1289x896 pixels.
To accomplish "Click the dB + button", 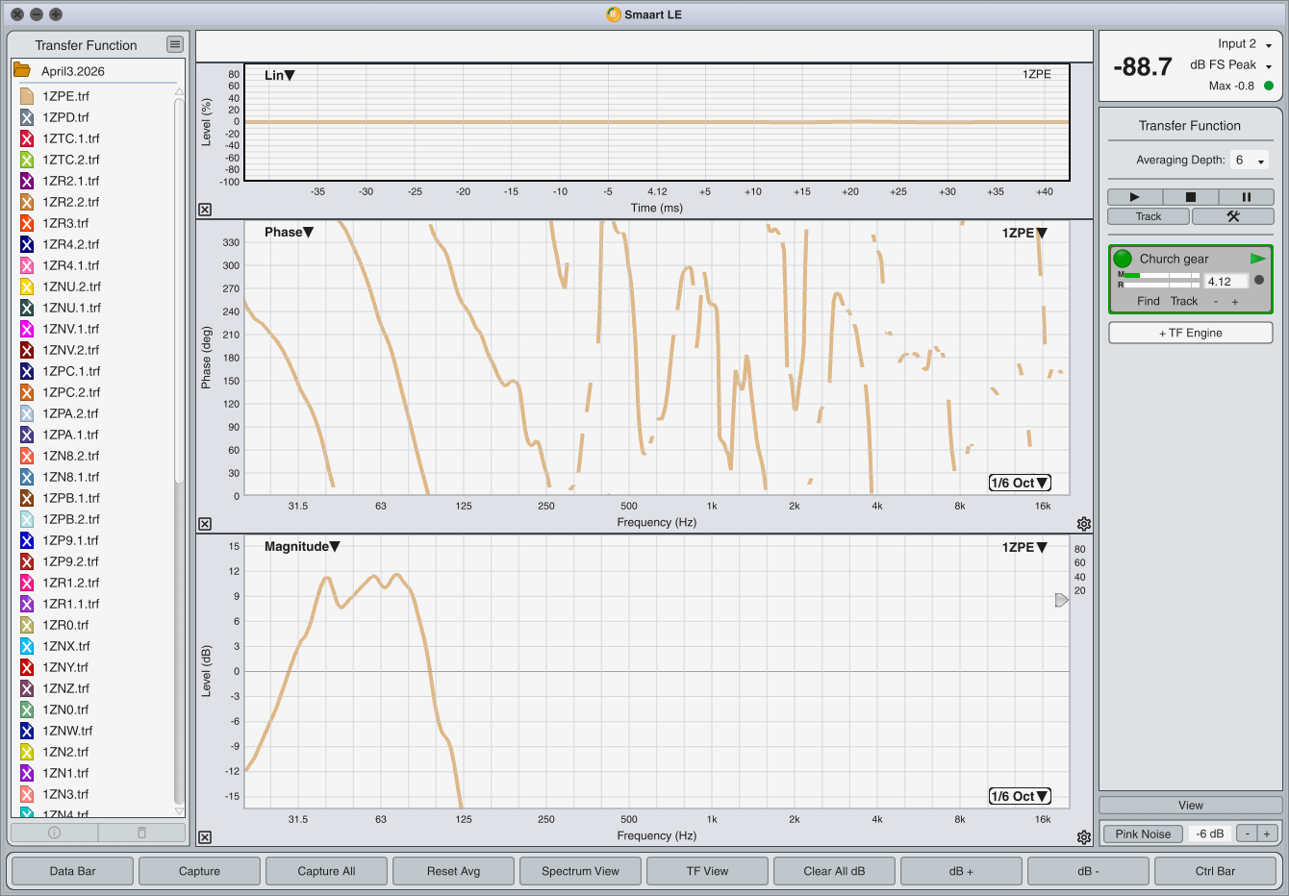I will tap(962, 871).
